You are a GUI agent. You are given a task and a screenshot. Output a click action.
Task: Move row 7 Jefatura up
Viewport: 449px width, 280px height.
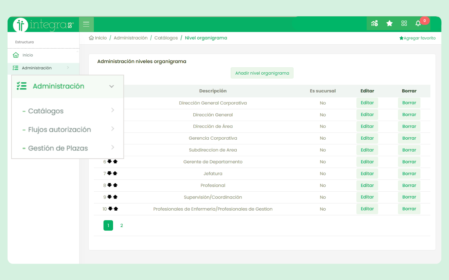[x=115, y=174]
